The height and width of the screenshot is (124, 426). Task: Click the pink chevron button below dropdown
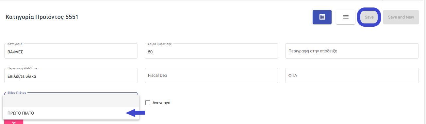coord(14,122)
